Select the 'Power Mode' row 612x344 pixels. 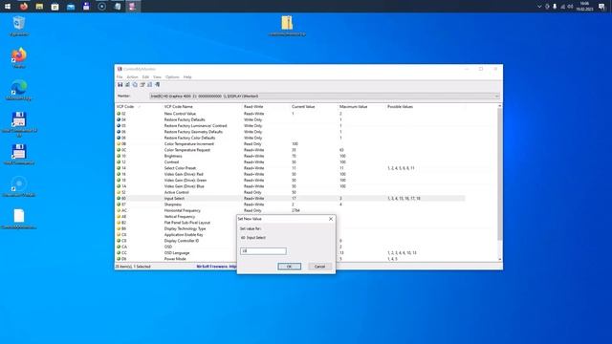point(176,259)
